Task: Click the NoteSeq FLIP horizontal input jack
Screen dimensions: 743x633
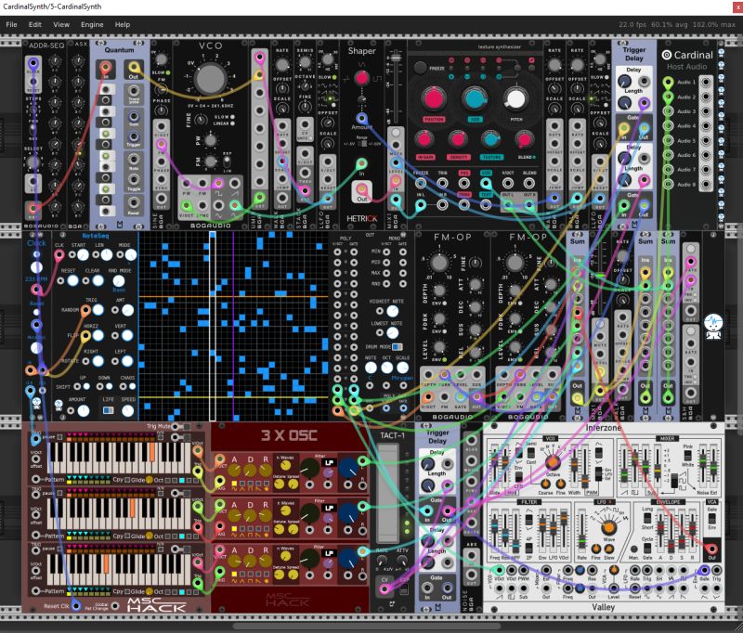Action: click(x=85, y=336)
